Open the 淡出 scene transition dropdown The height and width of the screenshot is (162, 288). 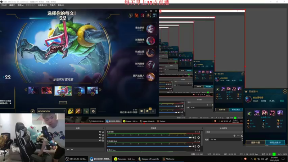224,132
